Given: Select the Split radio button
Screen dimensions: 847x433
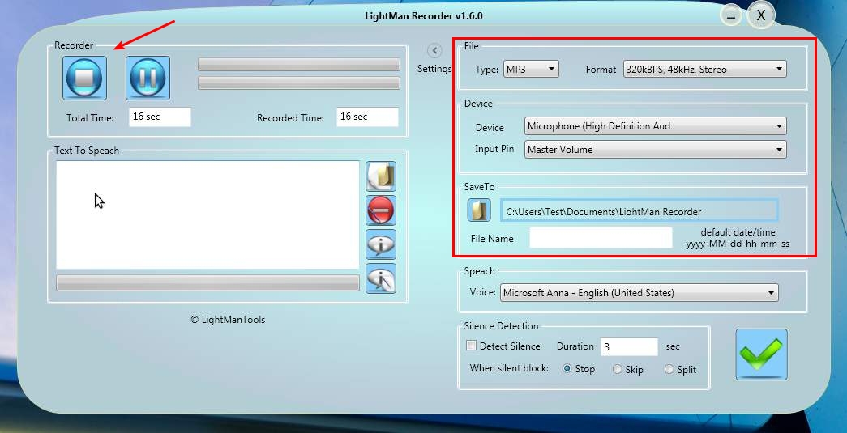Looking at the screenshot, I should click(x=669, y=369).
